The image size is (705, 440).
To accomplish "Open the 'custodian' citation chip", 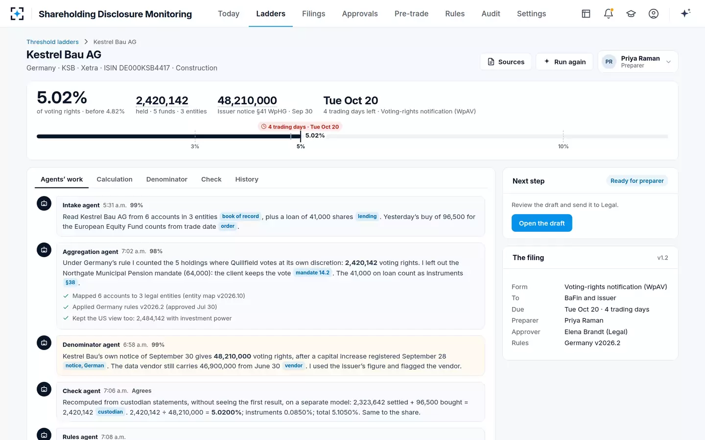I will point(111,412).
